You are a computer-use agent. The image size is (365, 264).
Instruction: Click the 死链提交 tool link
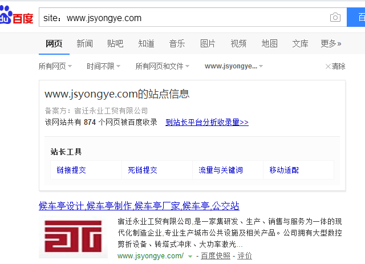coord(143,170)
